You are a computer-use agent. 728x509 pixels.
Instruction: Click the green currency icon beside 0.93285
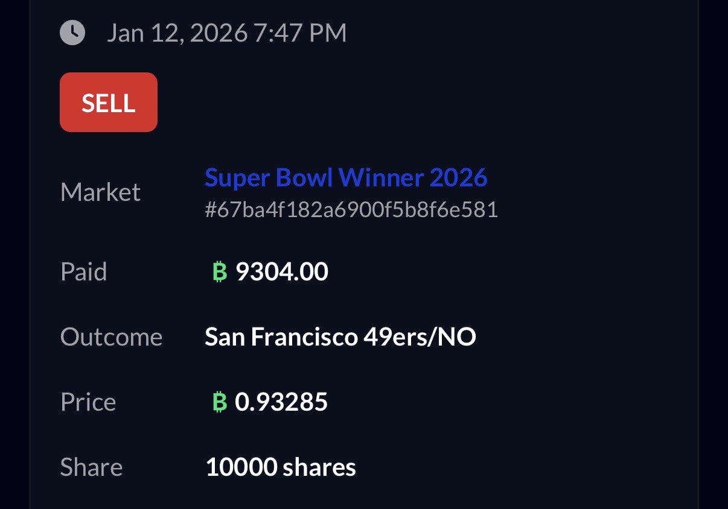pyautogui.click(x=220, y=402)
